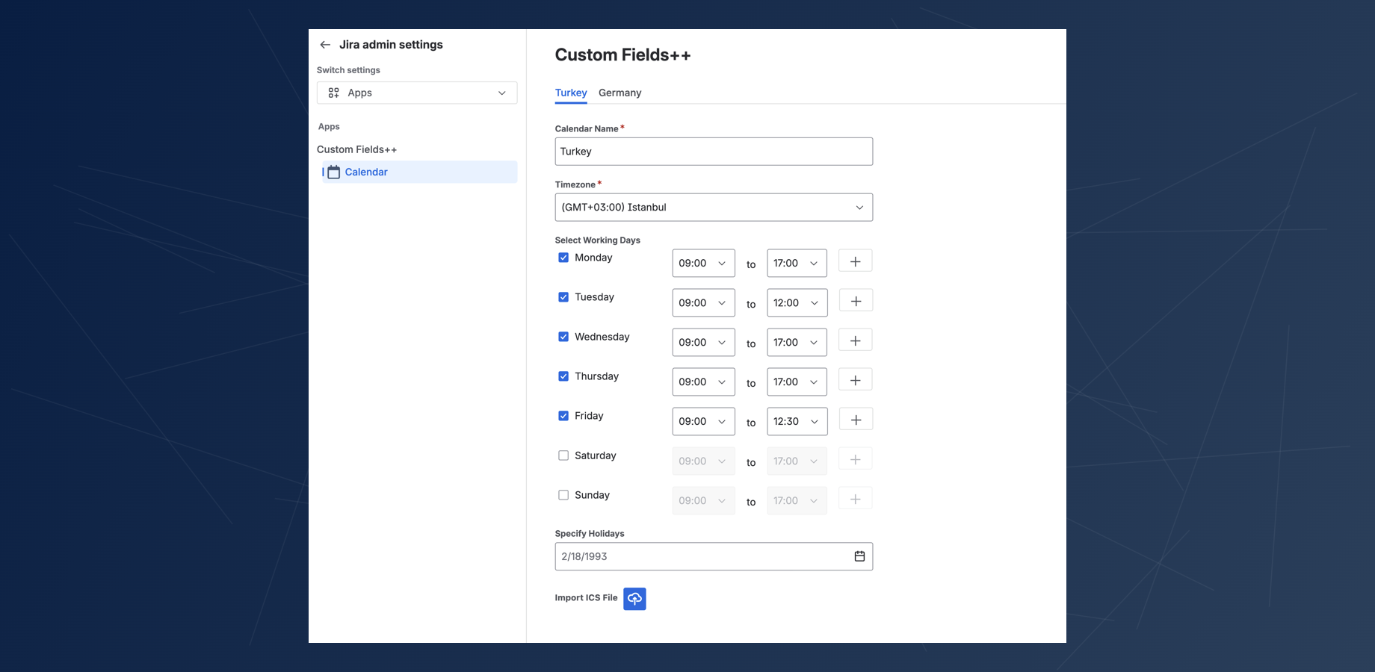
Task: Add another time range for Tuesday
Action: pos(856,301)
